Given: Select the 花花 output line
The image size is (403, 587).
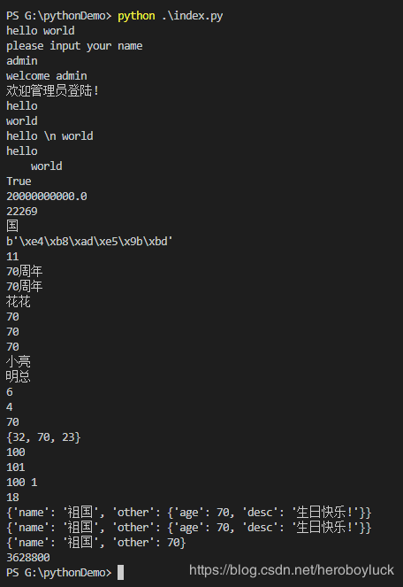Looking at the screenshot, I should click(x=19, y=301).
